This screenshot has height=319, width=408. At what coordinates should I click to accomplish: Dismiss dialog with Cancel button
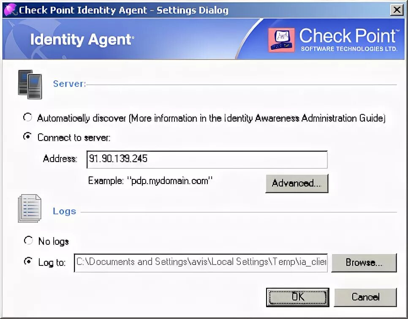pos(365,297)
